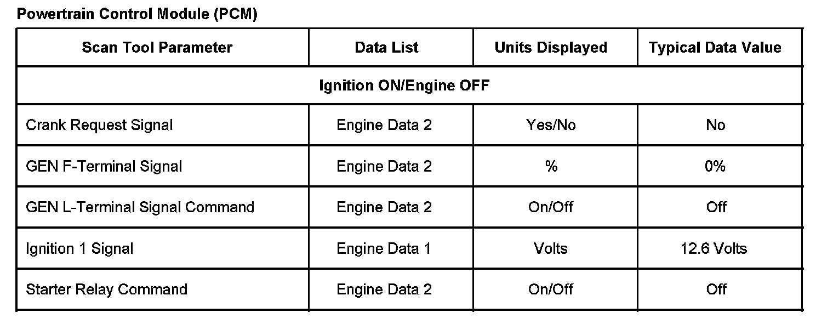Select the Volts units cell
The image size is (833, 318).
[x=551, y=248]
